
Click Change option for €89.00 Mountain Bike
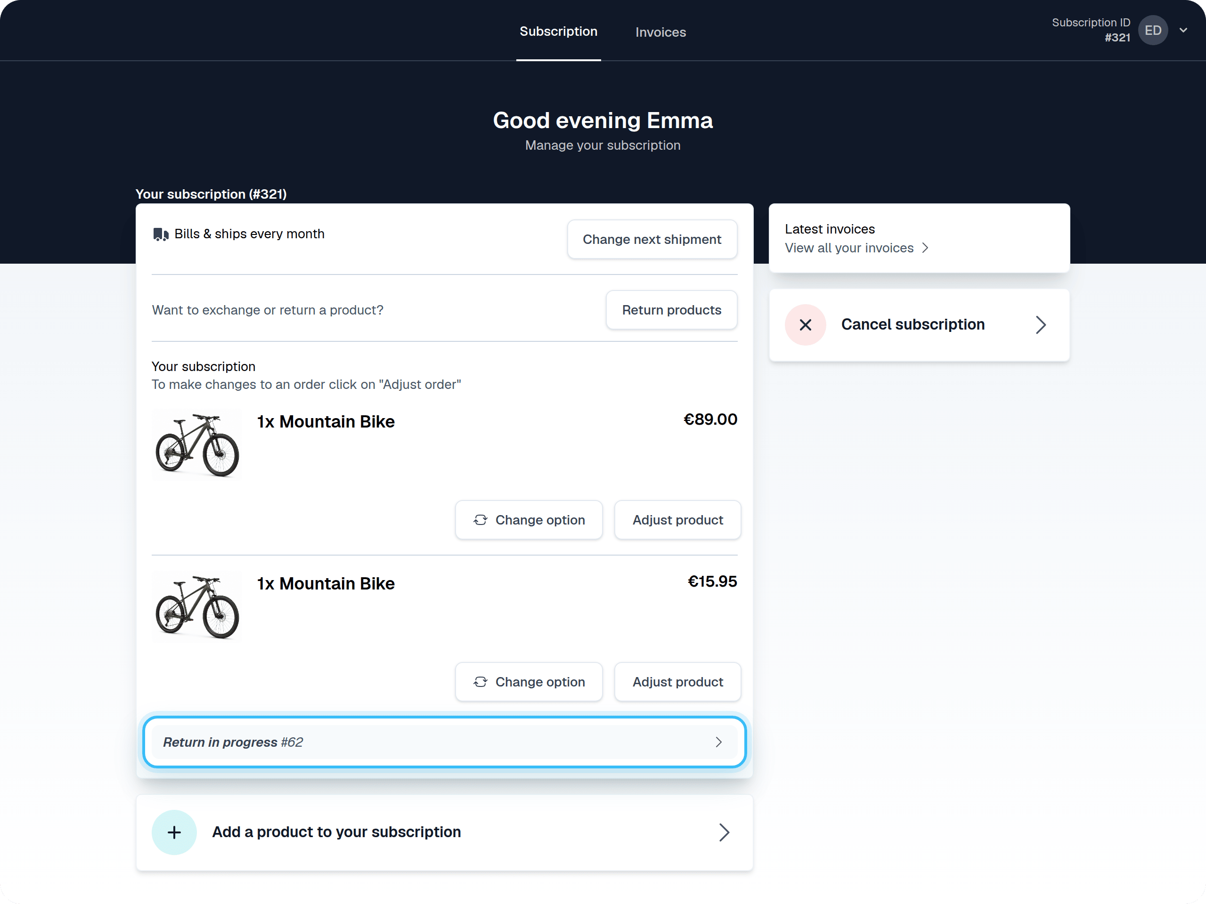(x=529, y=520)
